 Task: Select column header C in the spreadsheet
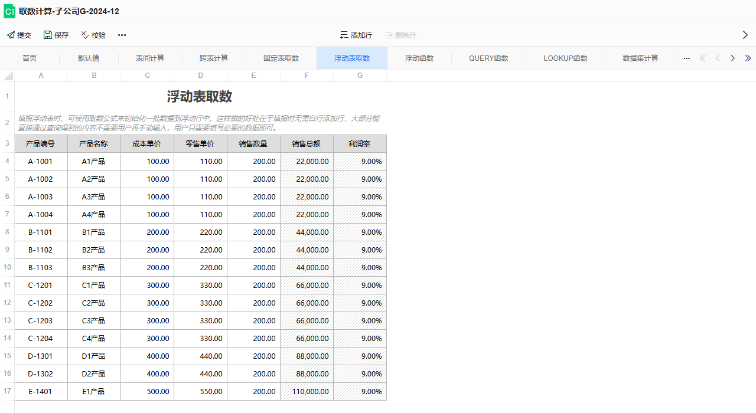pos(147,76)
